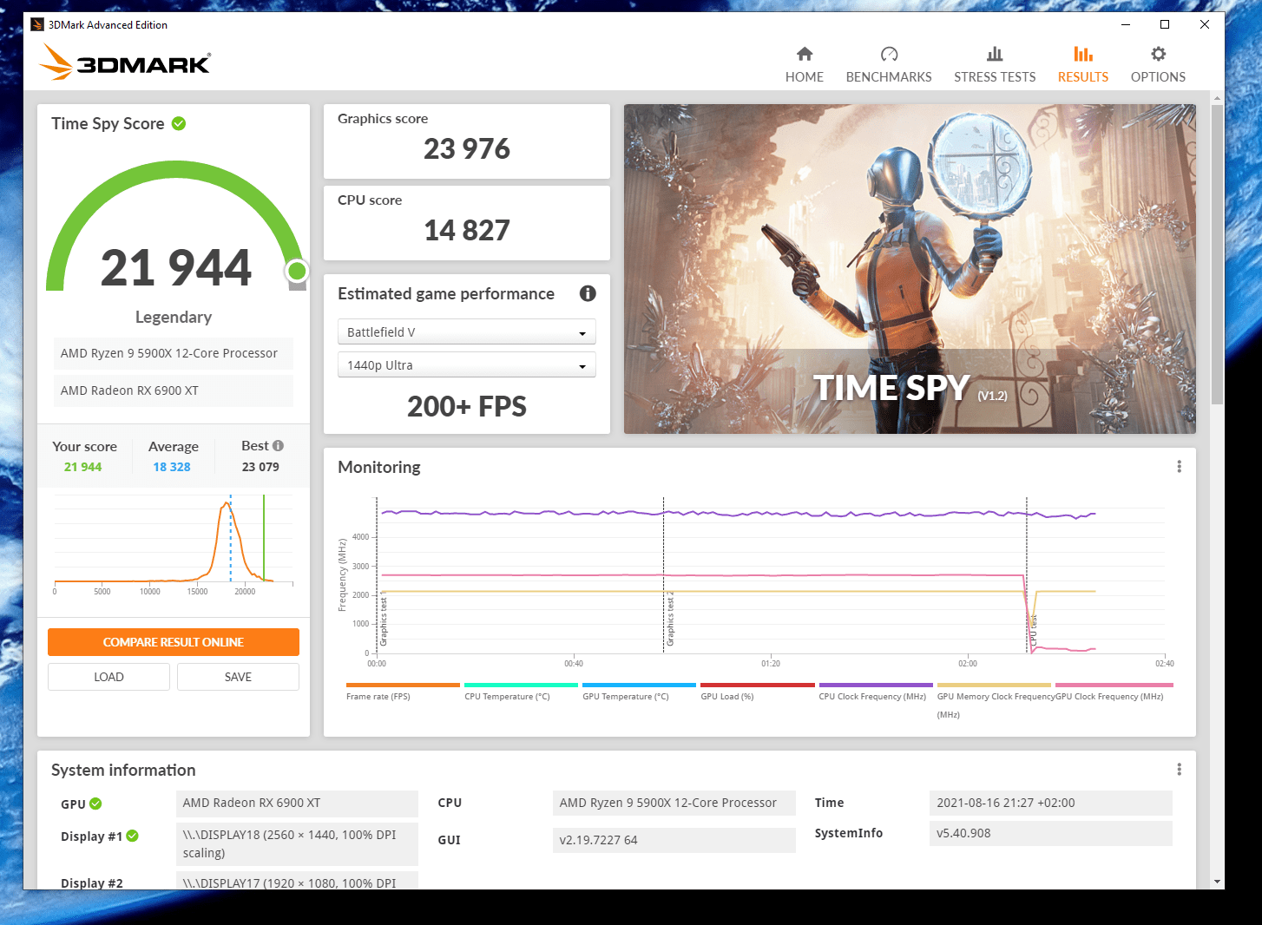Open the Home section icon
This screenshot has height=925, width=1262.
coord(805,54)
